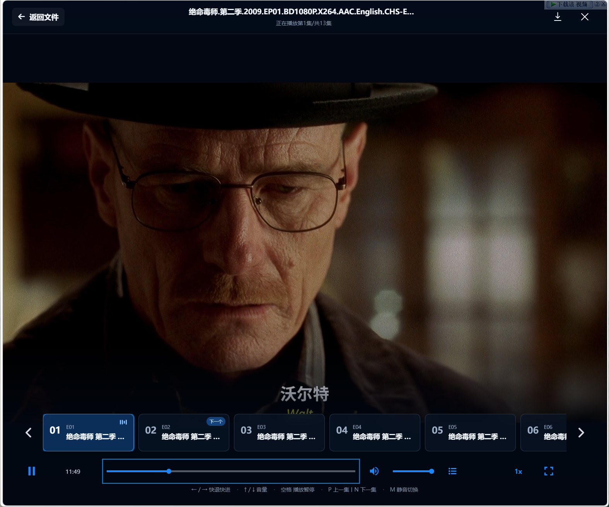Click the 快退快进 shortcut hint
The image size is (609, 507).
211,490
